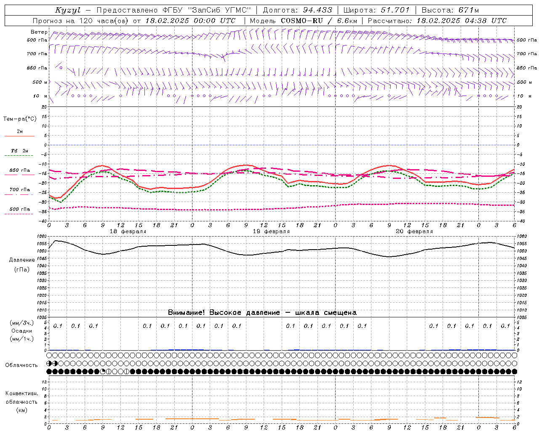539x431 pixels.
Task: Select solid red line under 2м legend
Action: click(19, 136)
